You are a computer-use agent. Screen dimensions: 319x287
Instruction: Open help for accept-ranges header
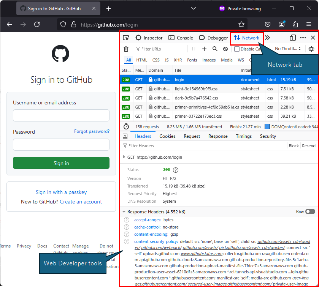click(x=127, y=220)
